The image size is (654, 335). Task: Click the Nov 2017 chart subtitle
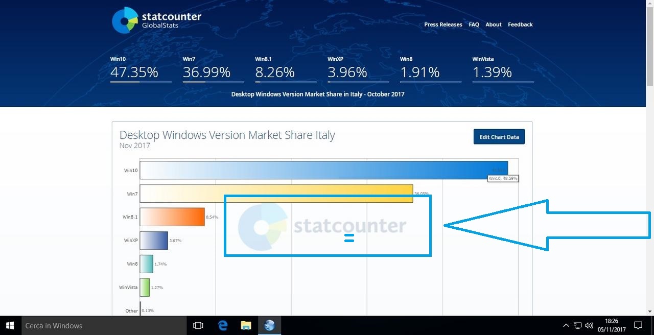point(135,146)
